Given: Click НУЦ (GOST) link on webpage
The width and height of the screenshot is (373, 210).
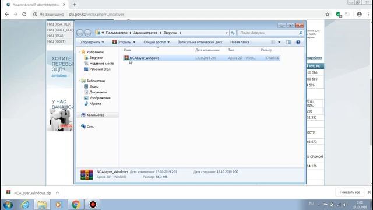Looking at the screenshot, I should 56,41.
